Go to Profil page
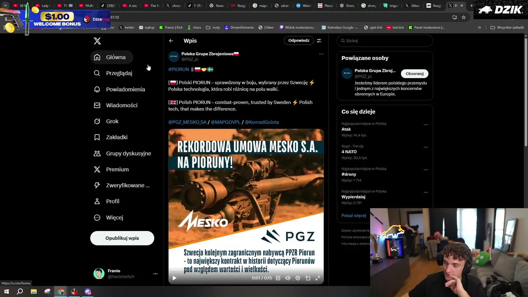 point(107,201)
